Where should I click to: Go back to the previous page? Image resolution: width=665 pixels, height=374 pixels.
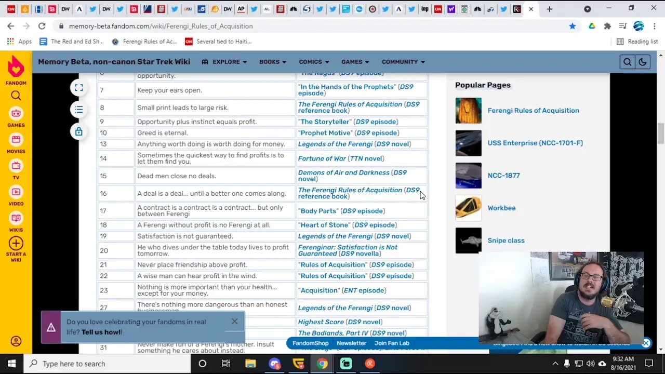point(11,26)
